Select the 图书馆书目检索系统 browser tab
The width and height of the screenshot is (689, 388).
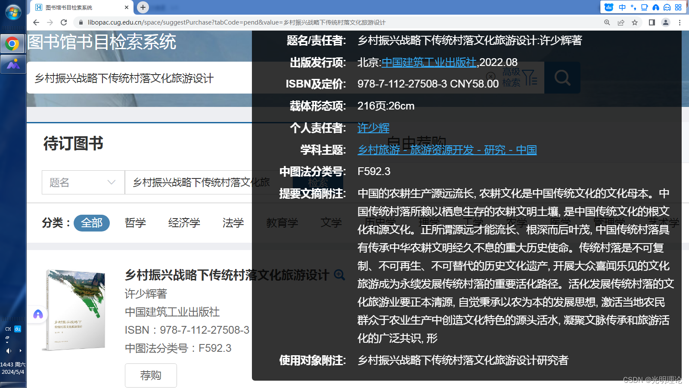tap(82, 7)
